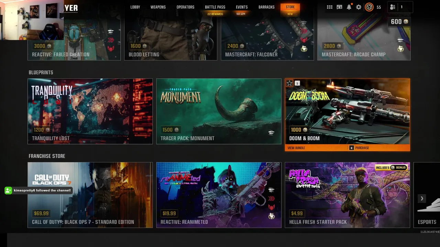
Task: Open the Esports card
Action: pos(427,195)
